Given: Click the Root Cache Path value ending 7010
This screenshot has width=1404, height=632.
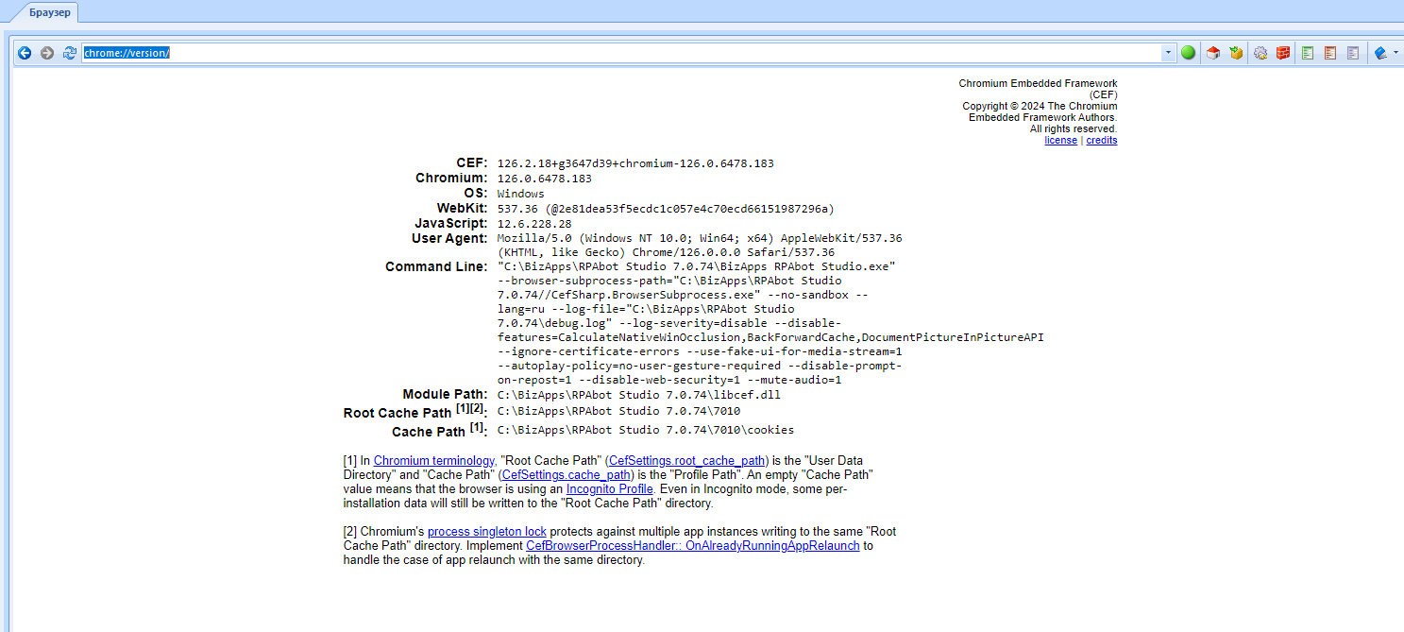Looking at the screenshot, I should (x=618, y=411).
